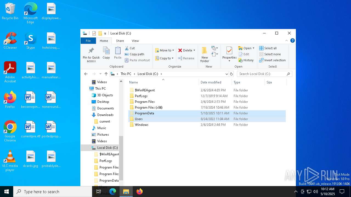
Task: Expand the address bar history dropdown
Action: coord(227,74)
